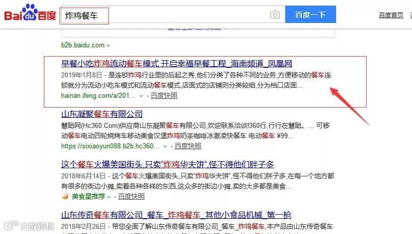Expand dropdown arrow beside hainan.ifeng.com URL

141,96
